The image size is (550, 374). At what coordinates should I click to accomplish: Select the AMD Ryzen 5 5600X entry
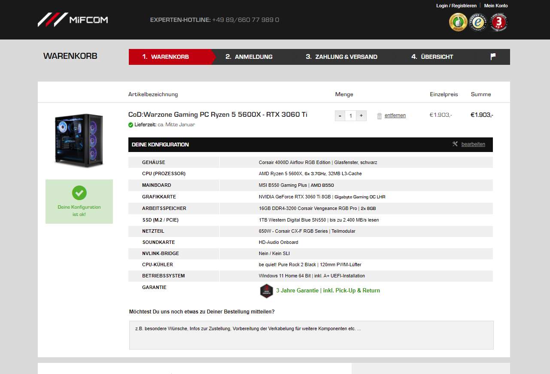click(310, 173)
